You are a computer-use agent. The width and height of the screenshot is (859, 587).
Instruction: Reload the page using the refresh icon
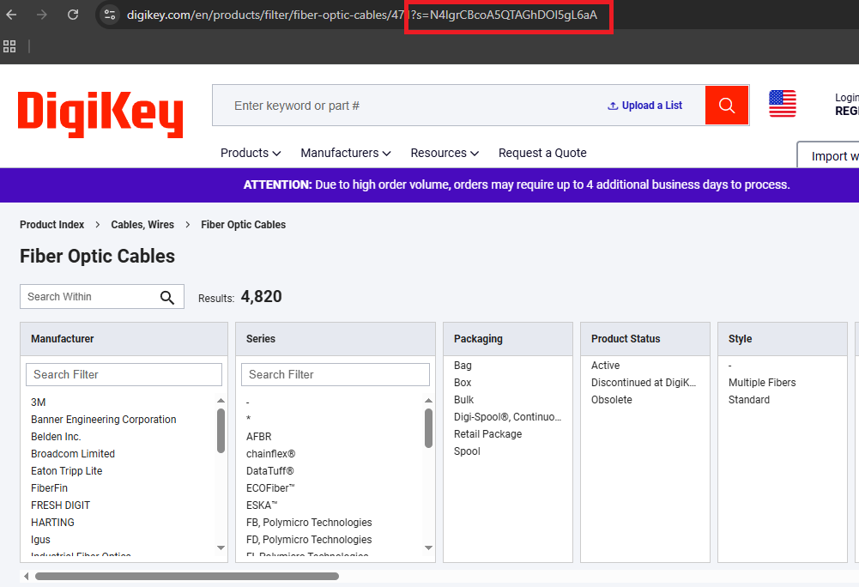(73, 14)
